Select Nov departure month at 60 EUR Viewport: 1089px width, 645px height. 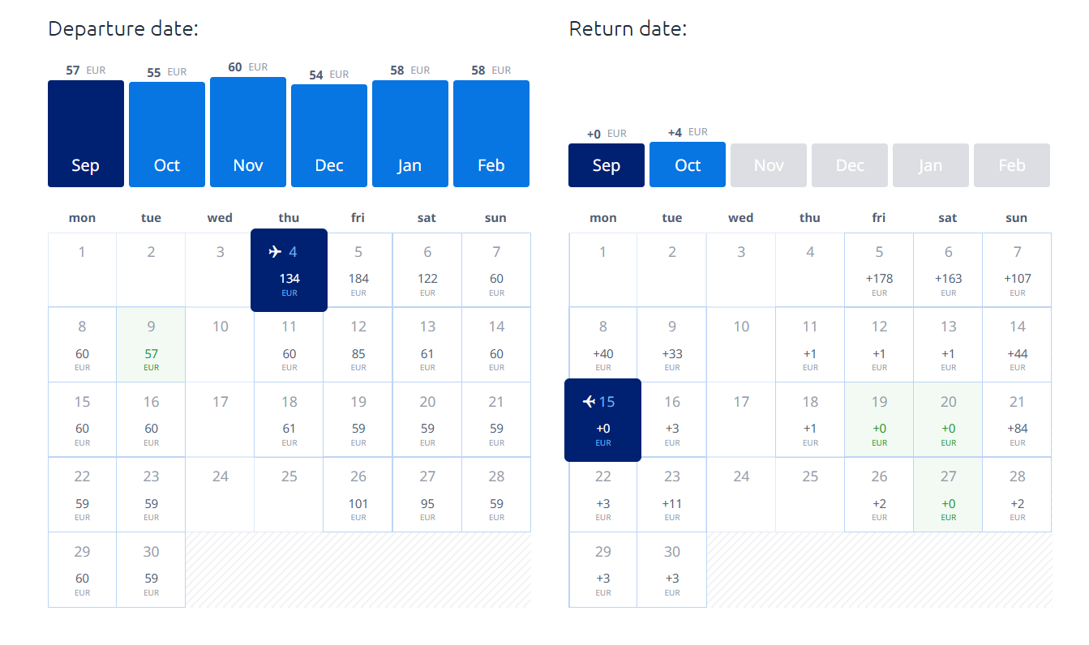point(248,132)
